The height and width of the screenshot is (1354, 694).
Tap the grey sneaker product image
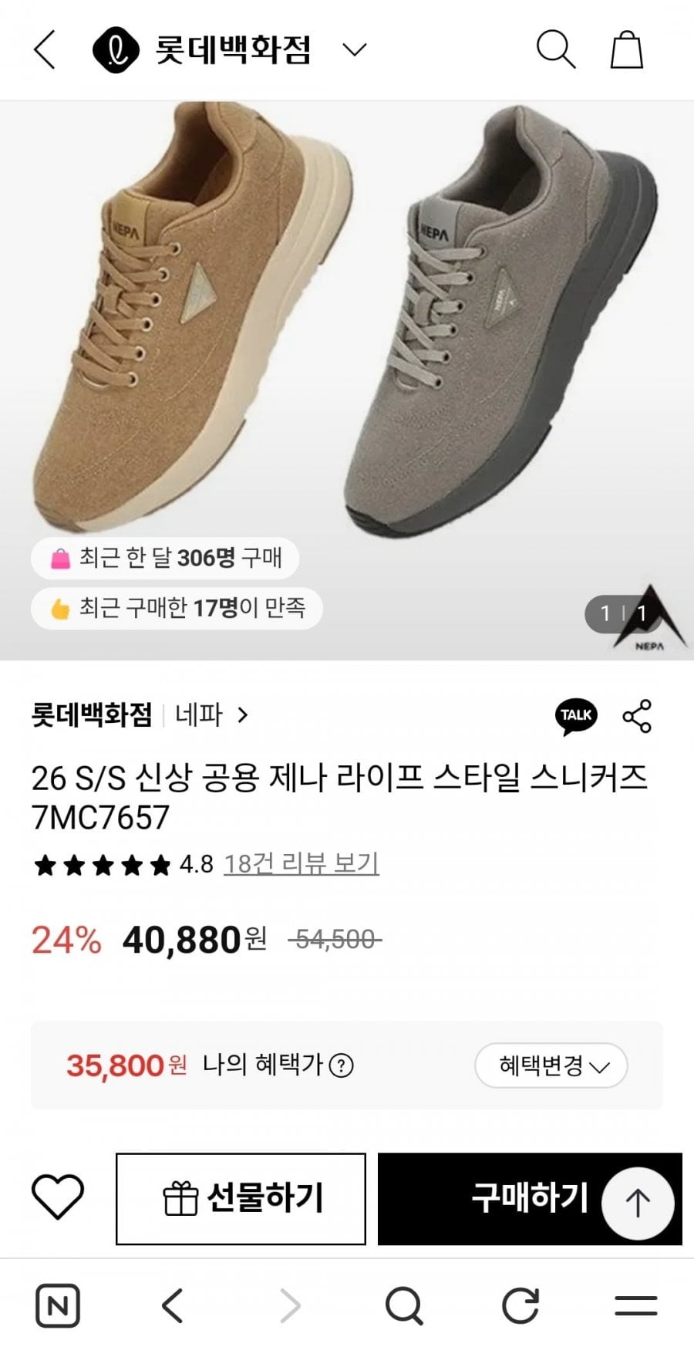501,324
